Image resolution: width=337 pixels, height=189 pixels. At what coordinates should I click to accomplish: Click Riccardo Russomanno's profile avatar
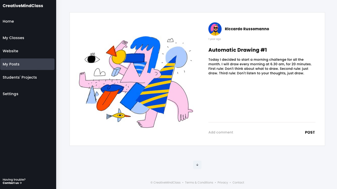pyautogui.click(x=215, y=29)
